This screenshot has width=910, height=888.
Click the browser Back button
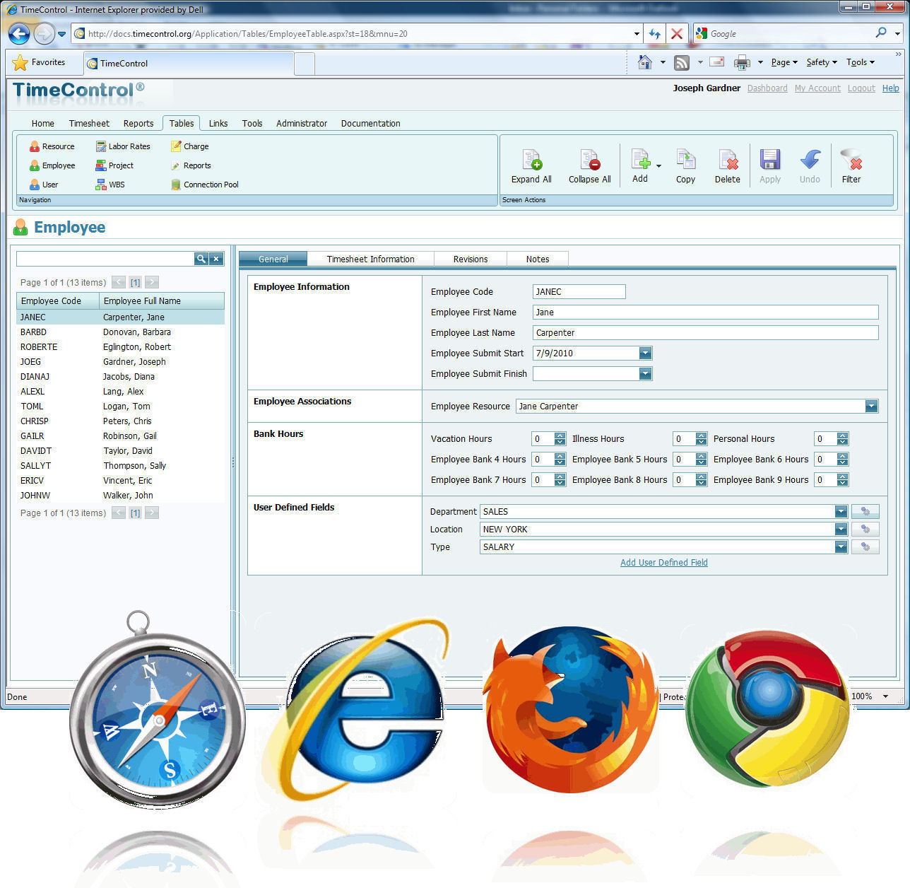(19, 33)
